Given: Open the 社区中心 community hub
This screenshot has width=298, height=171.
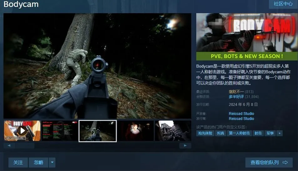Looking at the screenshot, I should 283,4.
